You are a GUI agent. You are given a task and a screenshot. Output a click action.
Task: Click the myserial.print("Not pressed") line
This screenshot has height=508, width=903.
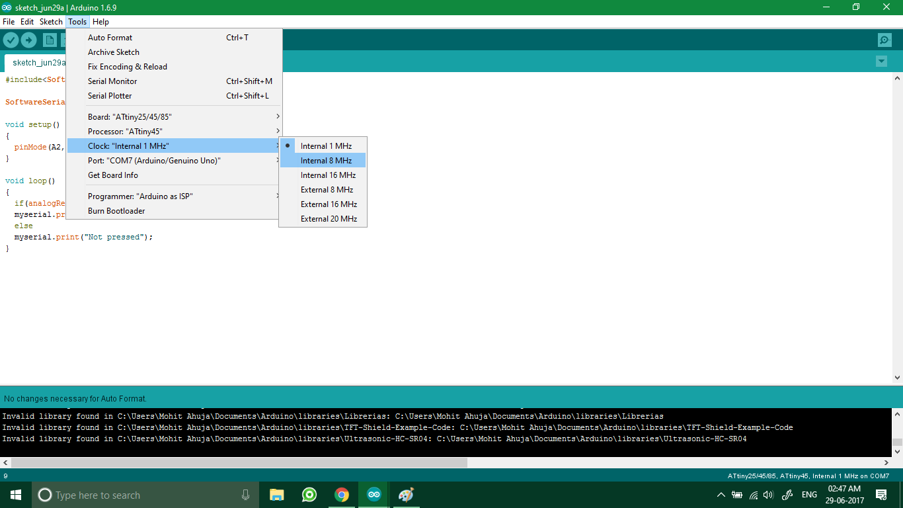(x=83, y=237)
